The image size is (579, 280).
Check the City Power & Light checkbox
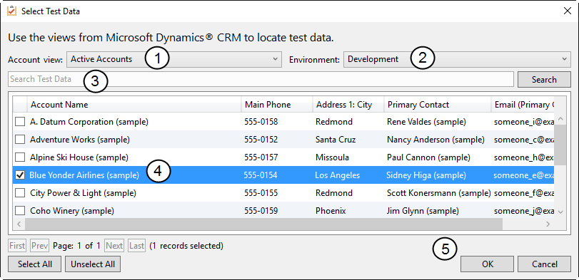[20, 193]
